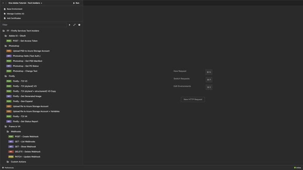Open Base Environment
Image resolution: width=303 pixels, height=170 pixels.
click(13, 9)
